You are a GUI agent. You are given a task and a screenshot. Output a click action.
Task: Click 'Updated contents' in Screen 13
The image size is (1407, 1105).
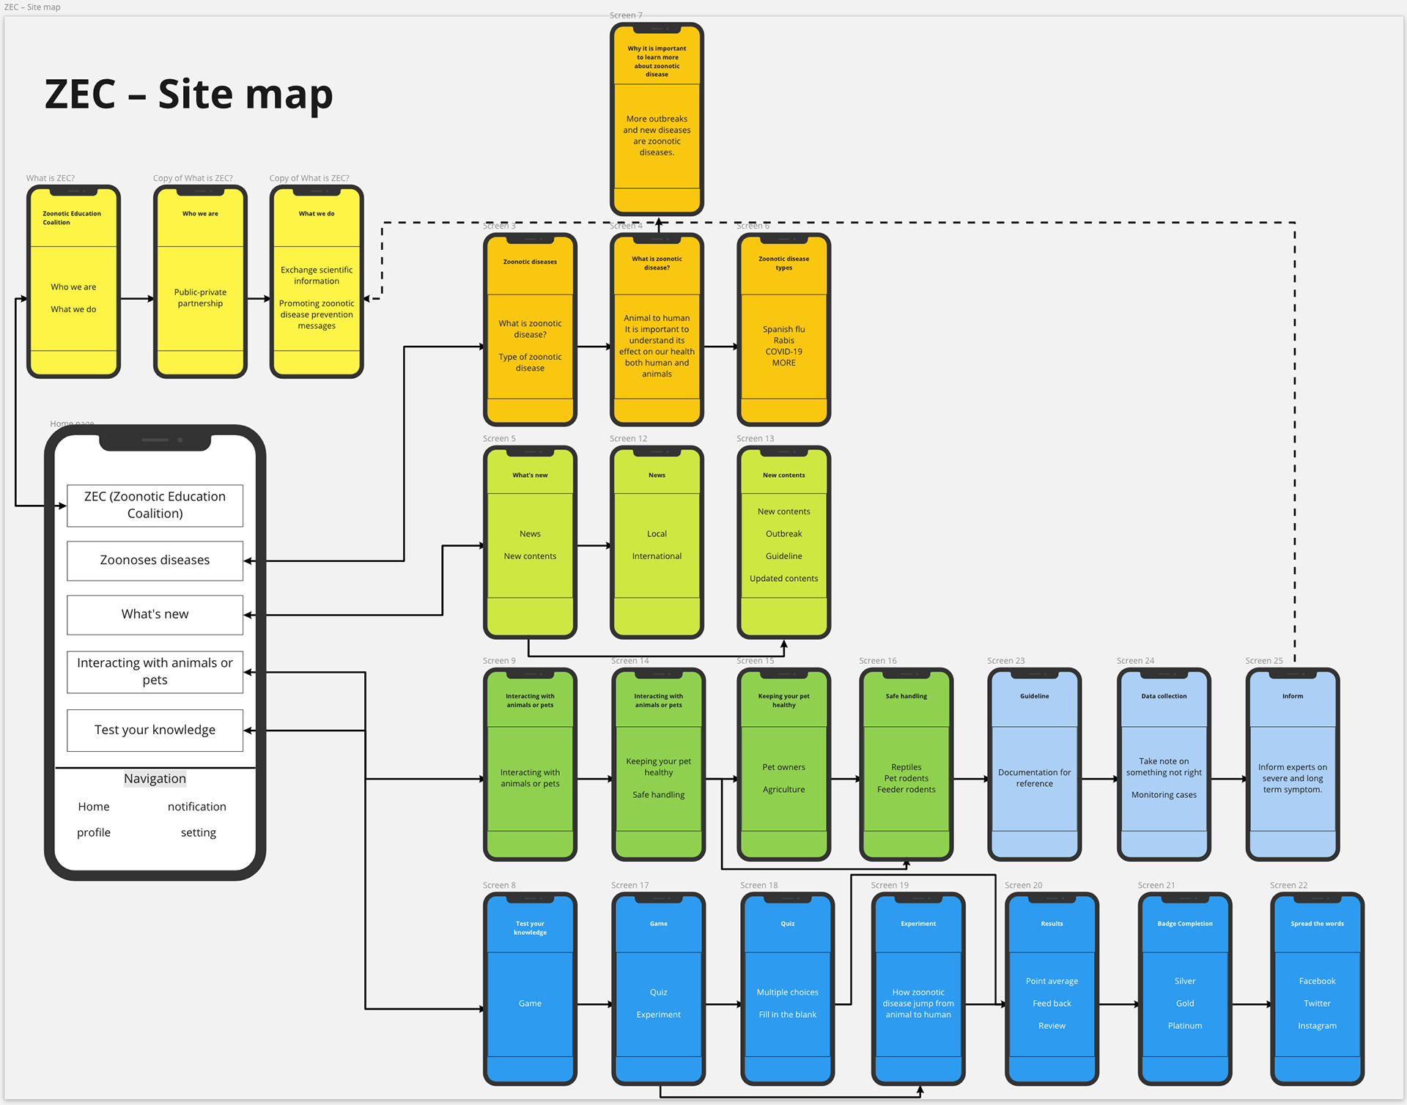(784, 579)
